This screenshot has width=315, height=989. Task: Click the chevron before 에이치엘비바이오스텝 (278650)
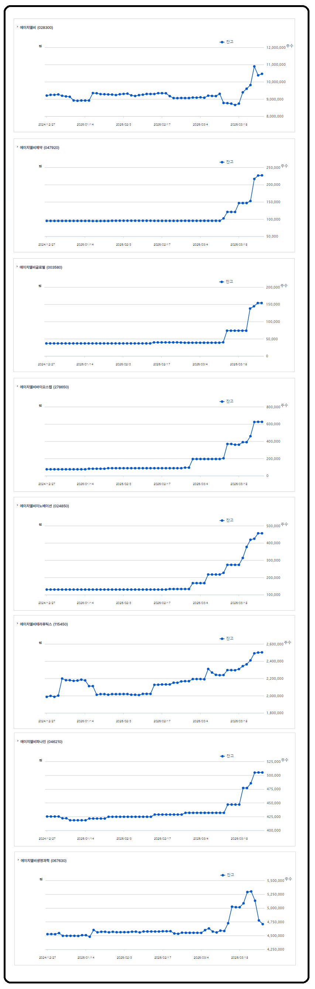17,386
